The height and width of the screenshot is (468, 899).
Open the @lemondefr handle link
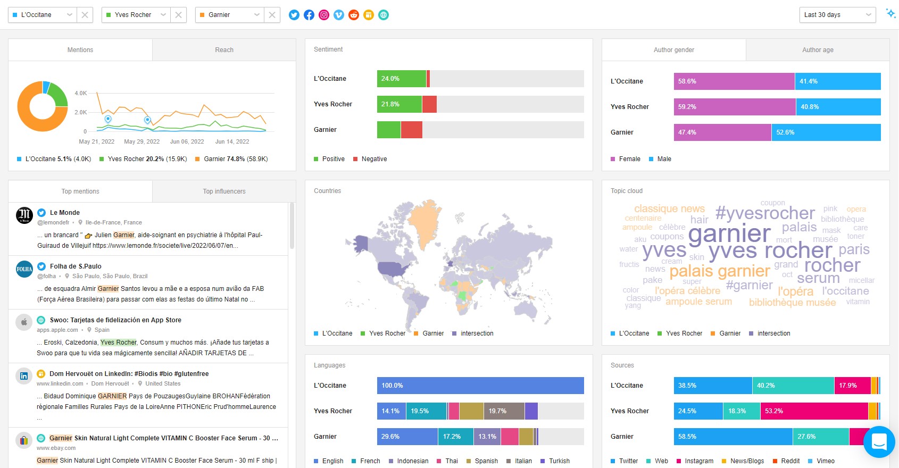53,223
